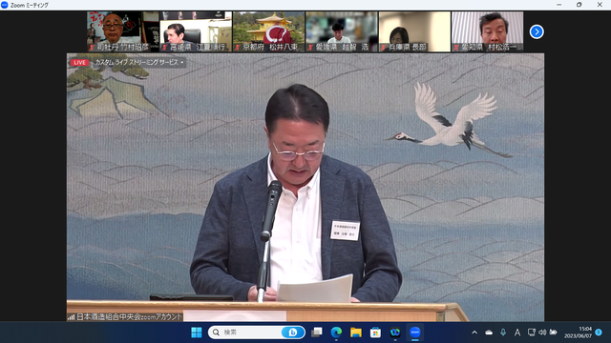The height and width of the screenshot is (343, 611).
Task: Open the clock and date flyout
Action: point(578,333)
